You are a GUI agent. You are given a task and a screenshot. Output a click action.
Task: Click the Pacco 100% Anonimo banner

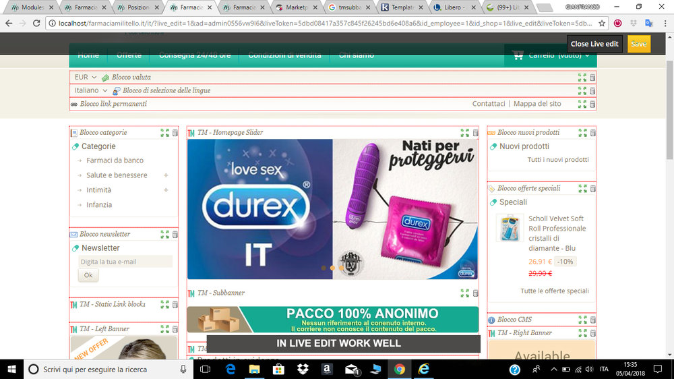point(333,320)
